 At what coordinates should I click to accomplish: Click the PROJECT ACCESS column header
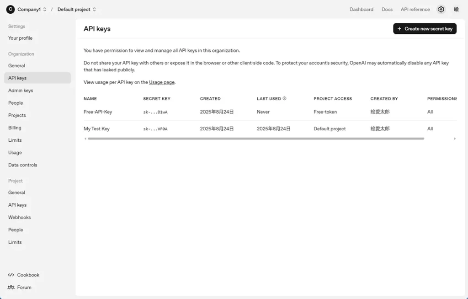pos(333,99)
